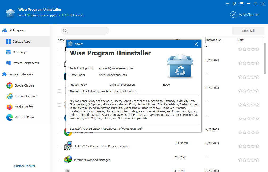The image size is (268, 172).
Task: Open support@wisecleaner.com email link
Action: point(116,68)
